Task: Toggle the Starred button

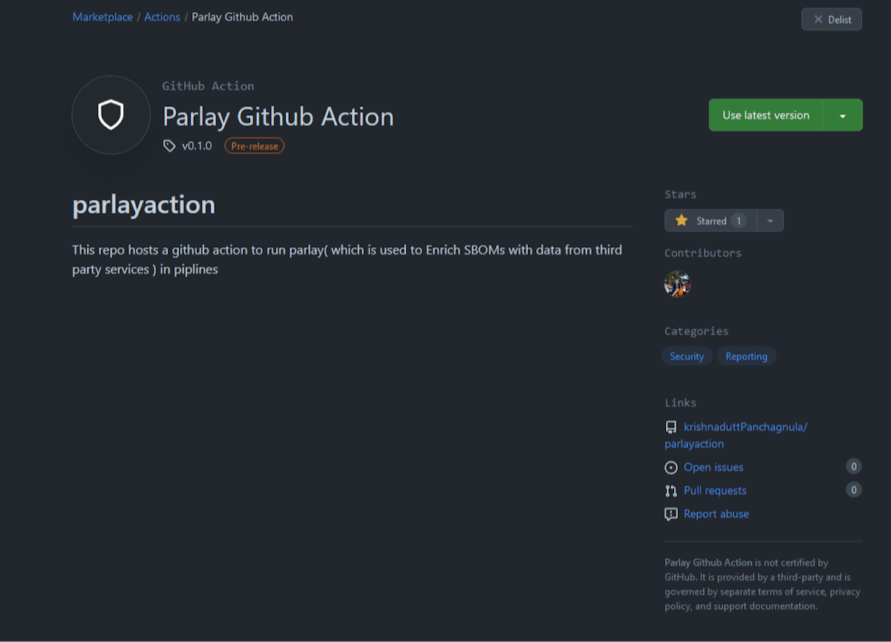Action: (x=710, y=220)
